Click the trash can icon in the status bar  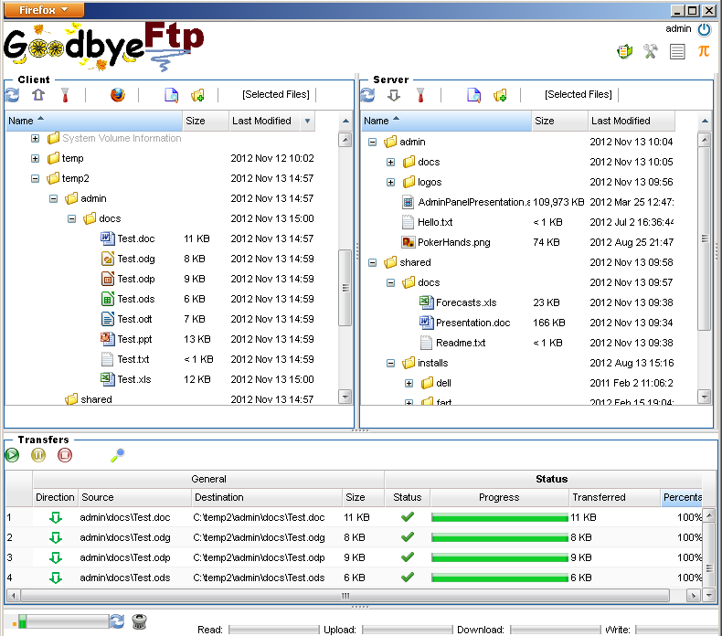pos(139,621)
